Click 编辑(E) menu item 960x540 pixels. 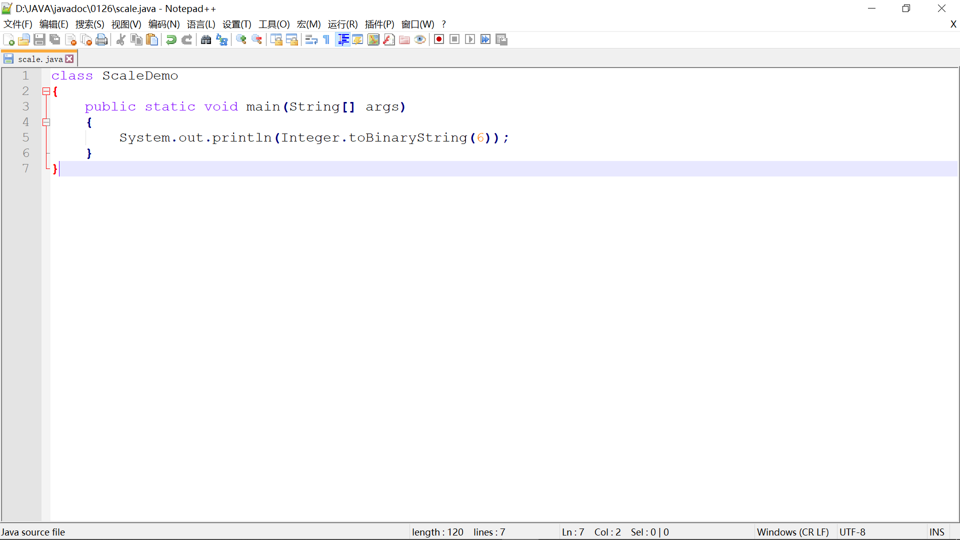(x=52, y=24)
